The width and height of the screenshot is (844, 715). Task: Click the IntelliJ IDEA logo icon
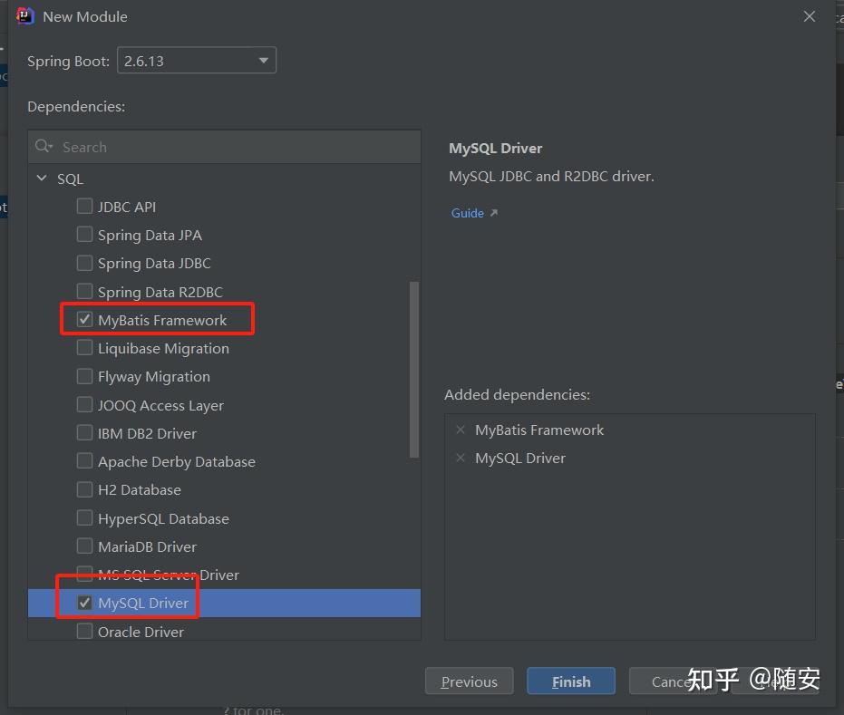(x=24, y=15)
